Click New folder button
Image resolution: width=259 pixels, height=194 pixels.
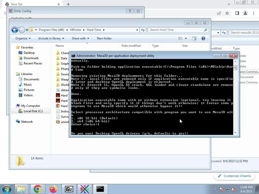(104, 38)
